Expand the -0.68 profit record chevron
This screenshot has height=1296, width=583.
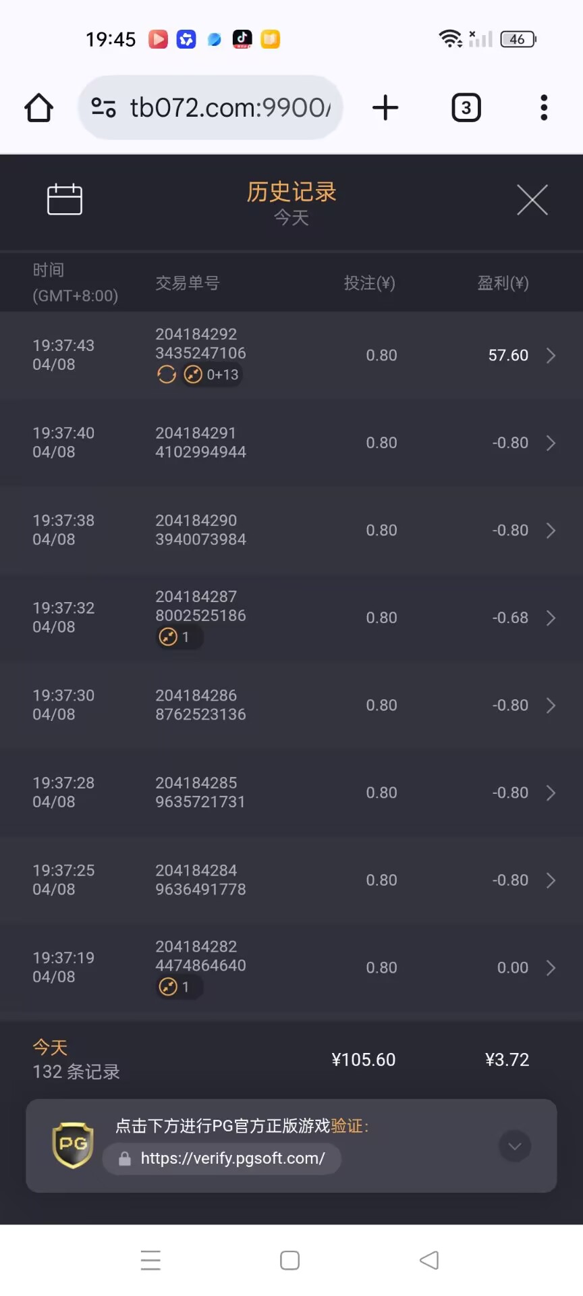[x=551, y=618]
